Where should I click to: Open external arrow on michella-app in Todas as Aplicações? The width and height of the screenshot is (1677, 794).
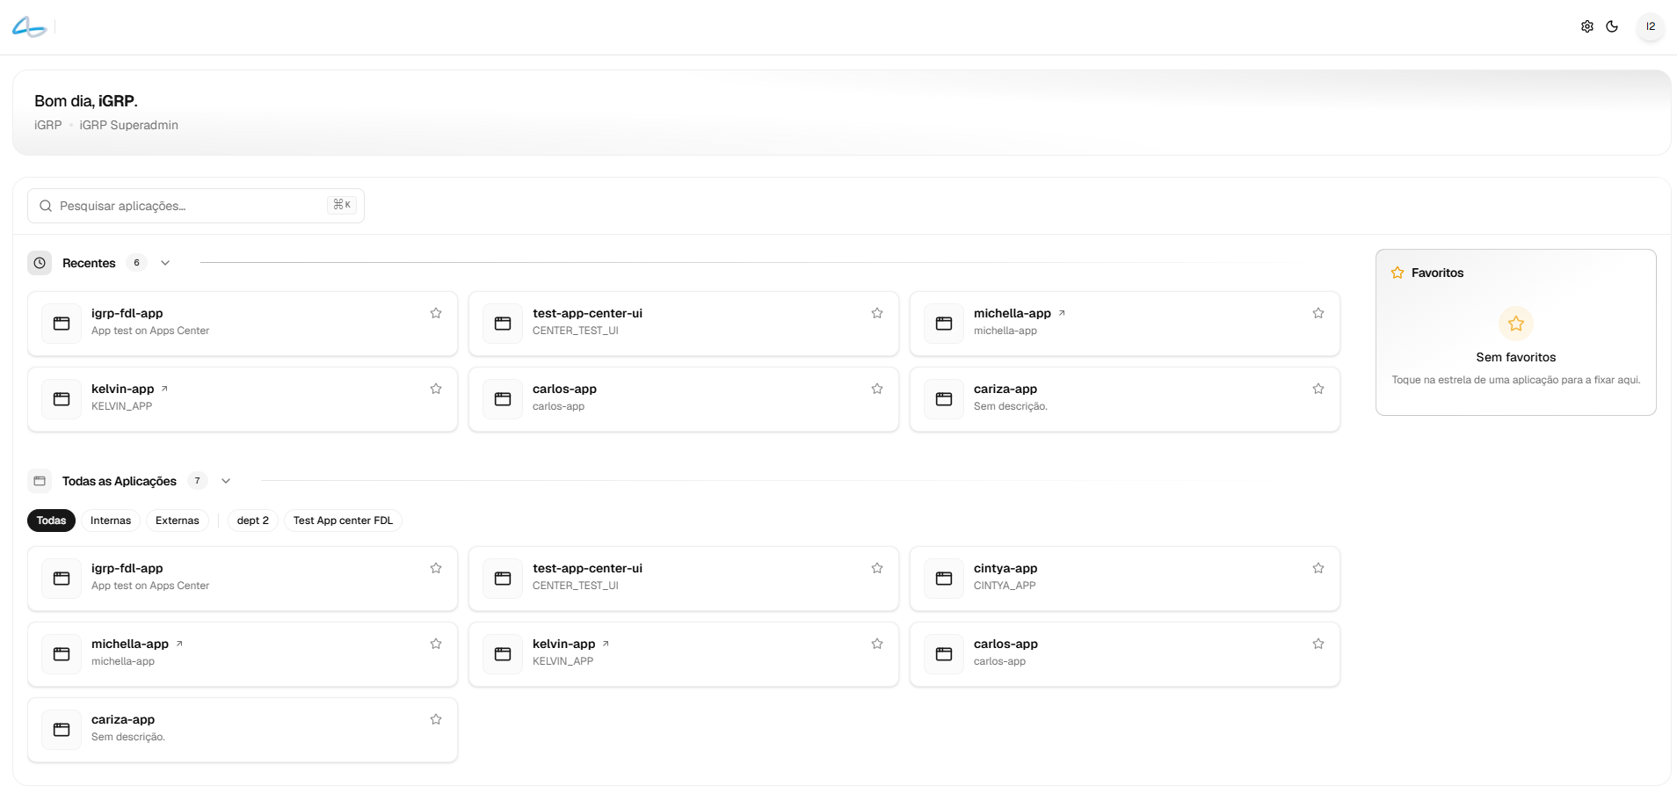[x=179, y=644]
